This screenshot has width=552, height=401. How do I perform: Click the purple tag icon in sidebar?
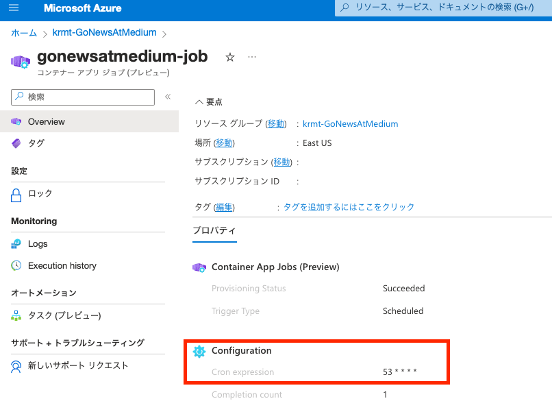pos(16,143)
